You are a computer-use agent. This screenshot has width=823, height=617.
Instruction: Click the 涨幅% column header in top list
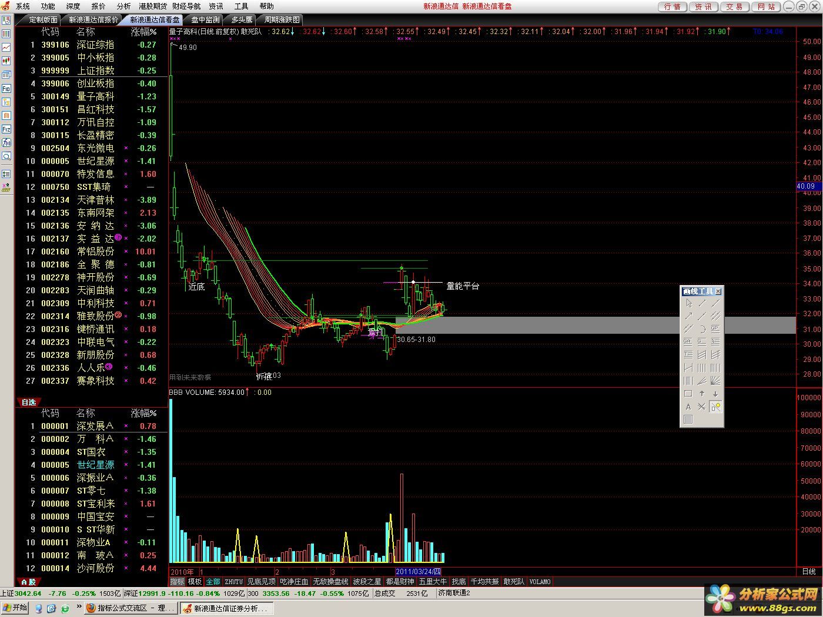coord(144,32)
